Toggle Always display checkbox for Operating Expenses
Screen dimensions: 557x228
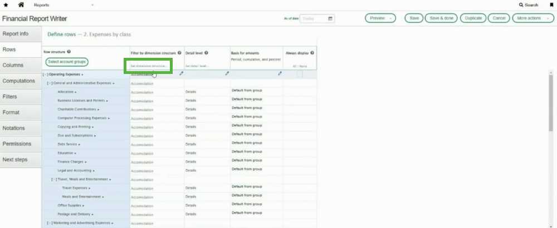tap(300, 74)
